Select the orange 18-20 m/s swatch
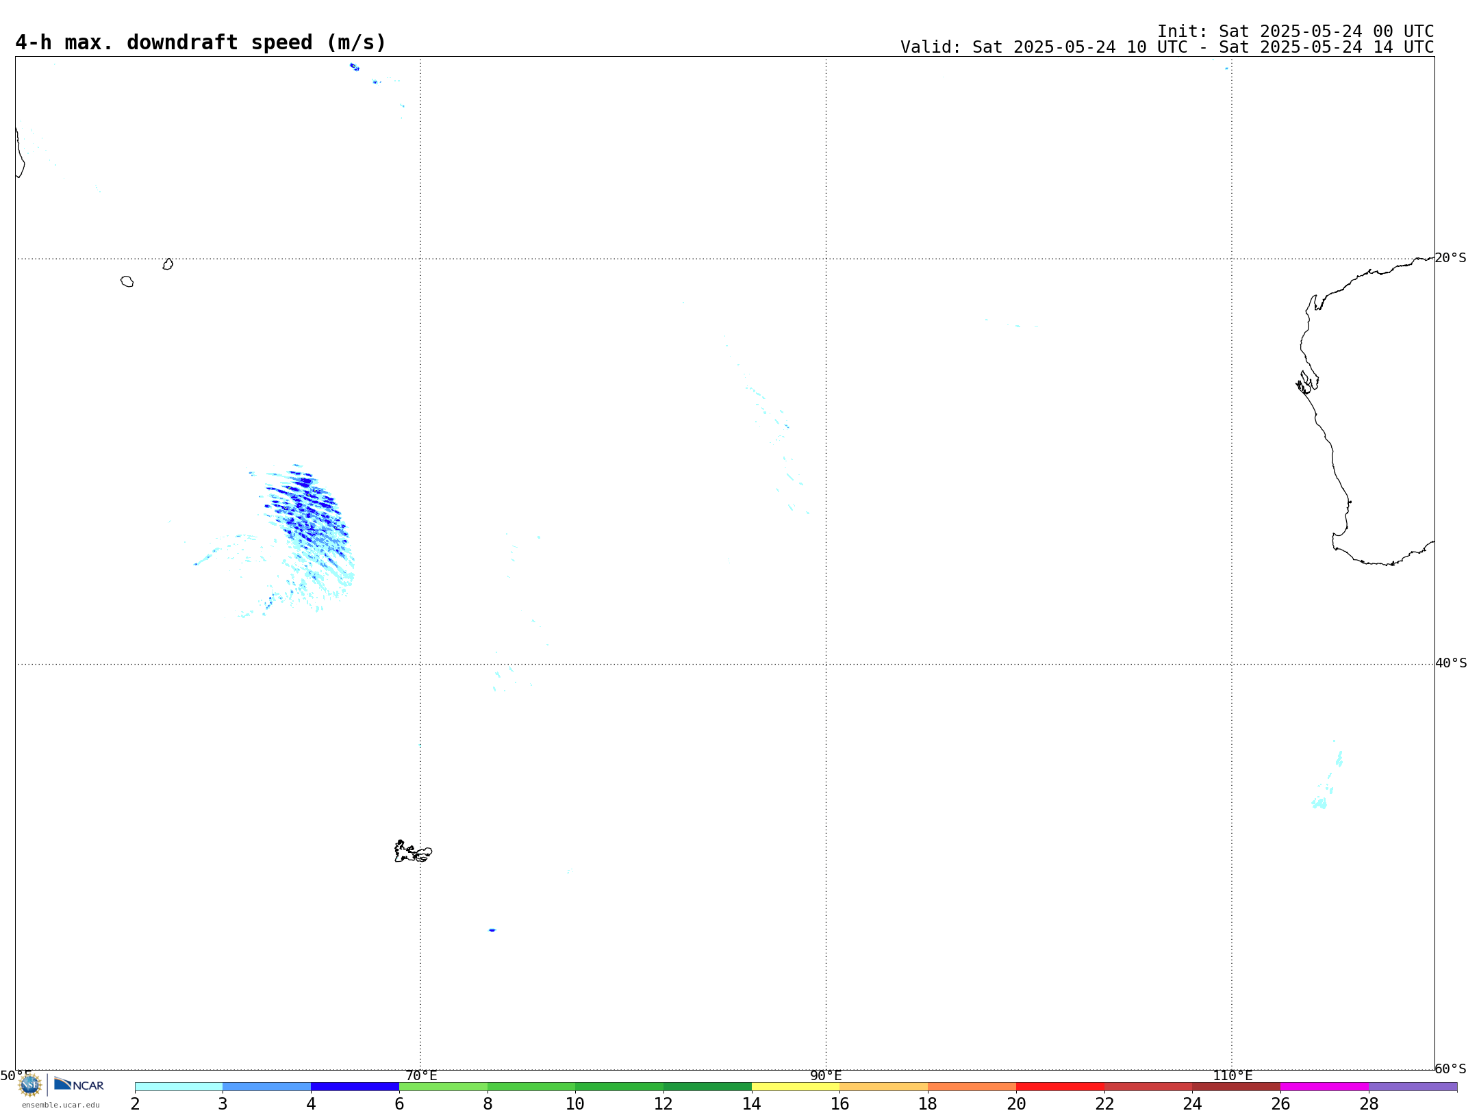This screenshot has height=1113, width=1479. 972,1087
